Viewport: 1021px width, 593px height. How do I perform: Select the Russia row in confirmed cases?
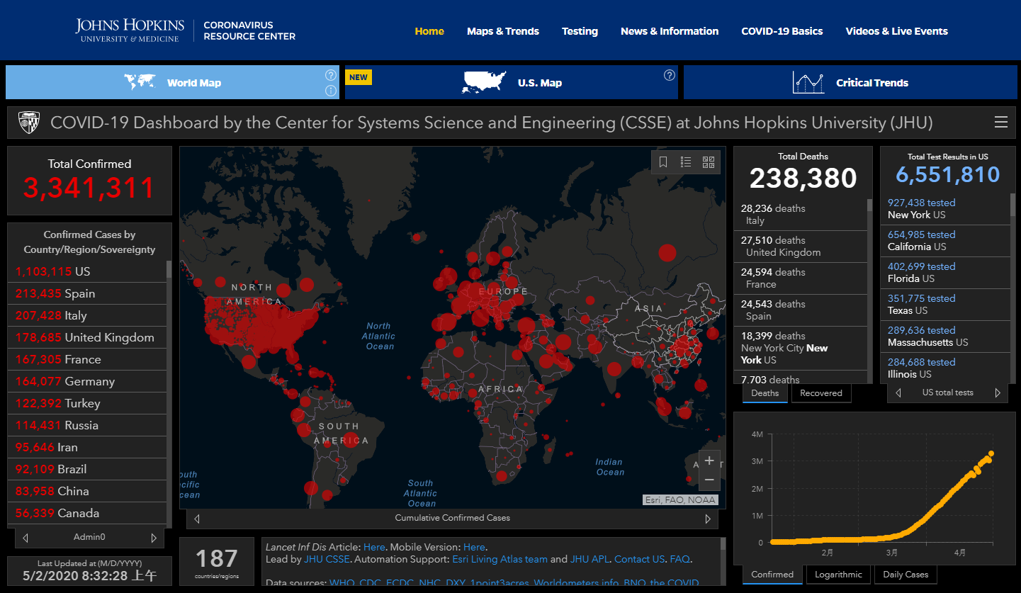(88, 425)
